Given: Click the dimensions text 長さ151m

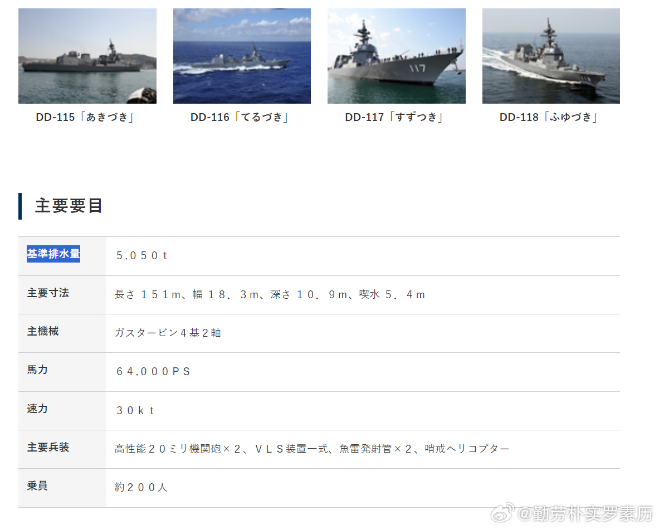Looking at the screenshot, I should coord(148,295).
